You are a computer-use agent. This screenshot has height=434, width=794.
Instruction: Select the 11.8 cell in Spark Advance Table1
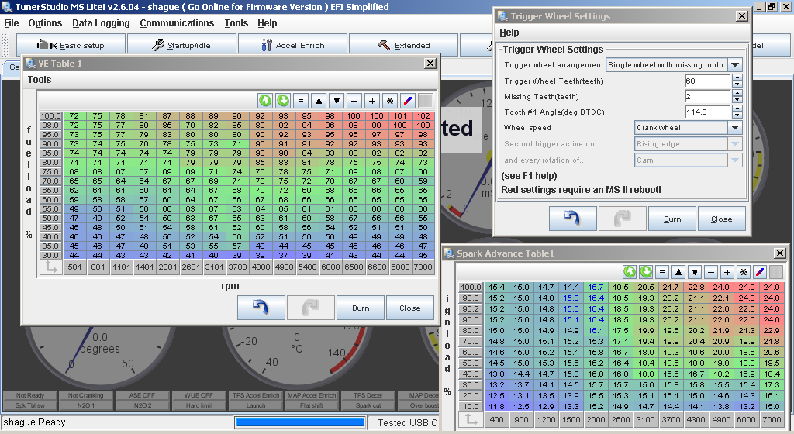click(496, 406)
